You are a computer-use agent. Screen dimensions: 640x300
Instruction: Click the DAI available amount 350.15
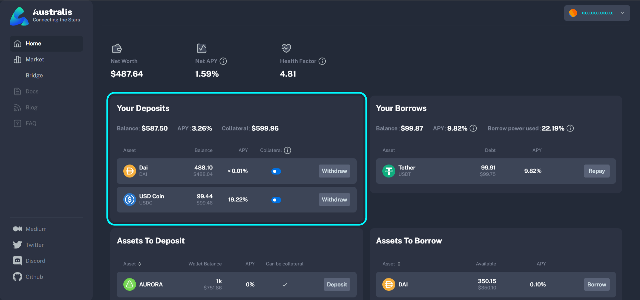487,281
